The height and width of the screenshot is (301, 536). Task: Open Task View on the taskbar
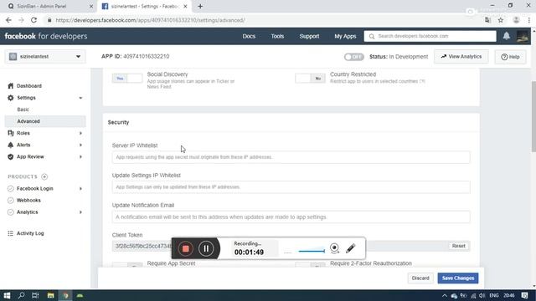click(x=35, y=295)
